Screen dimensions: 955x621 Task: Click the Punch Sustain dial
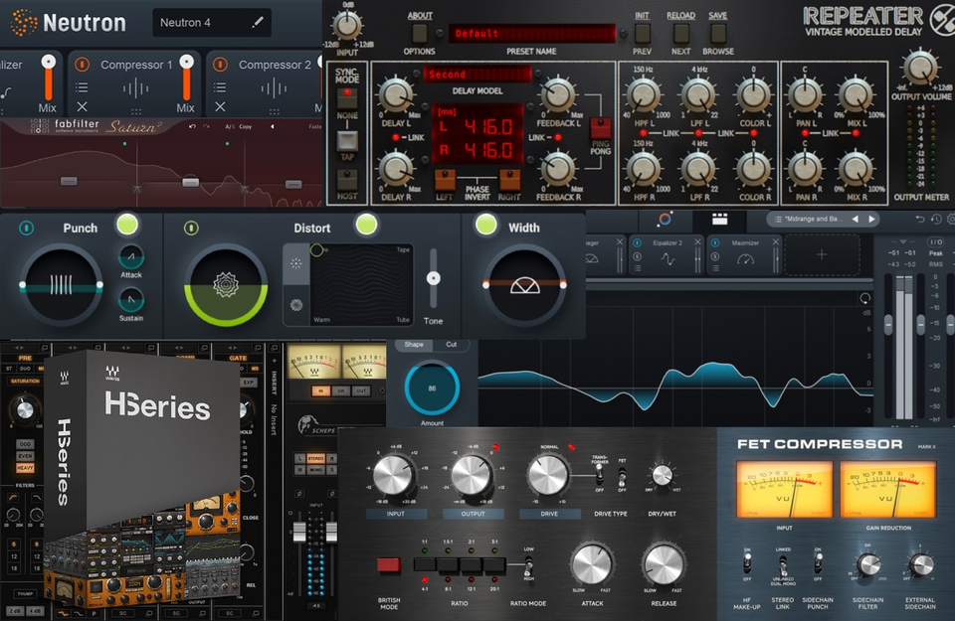(x=131, y=299)
